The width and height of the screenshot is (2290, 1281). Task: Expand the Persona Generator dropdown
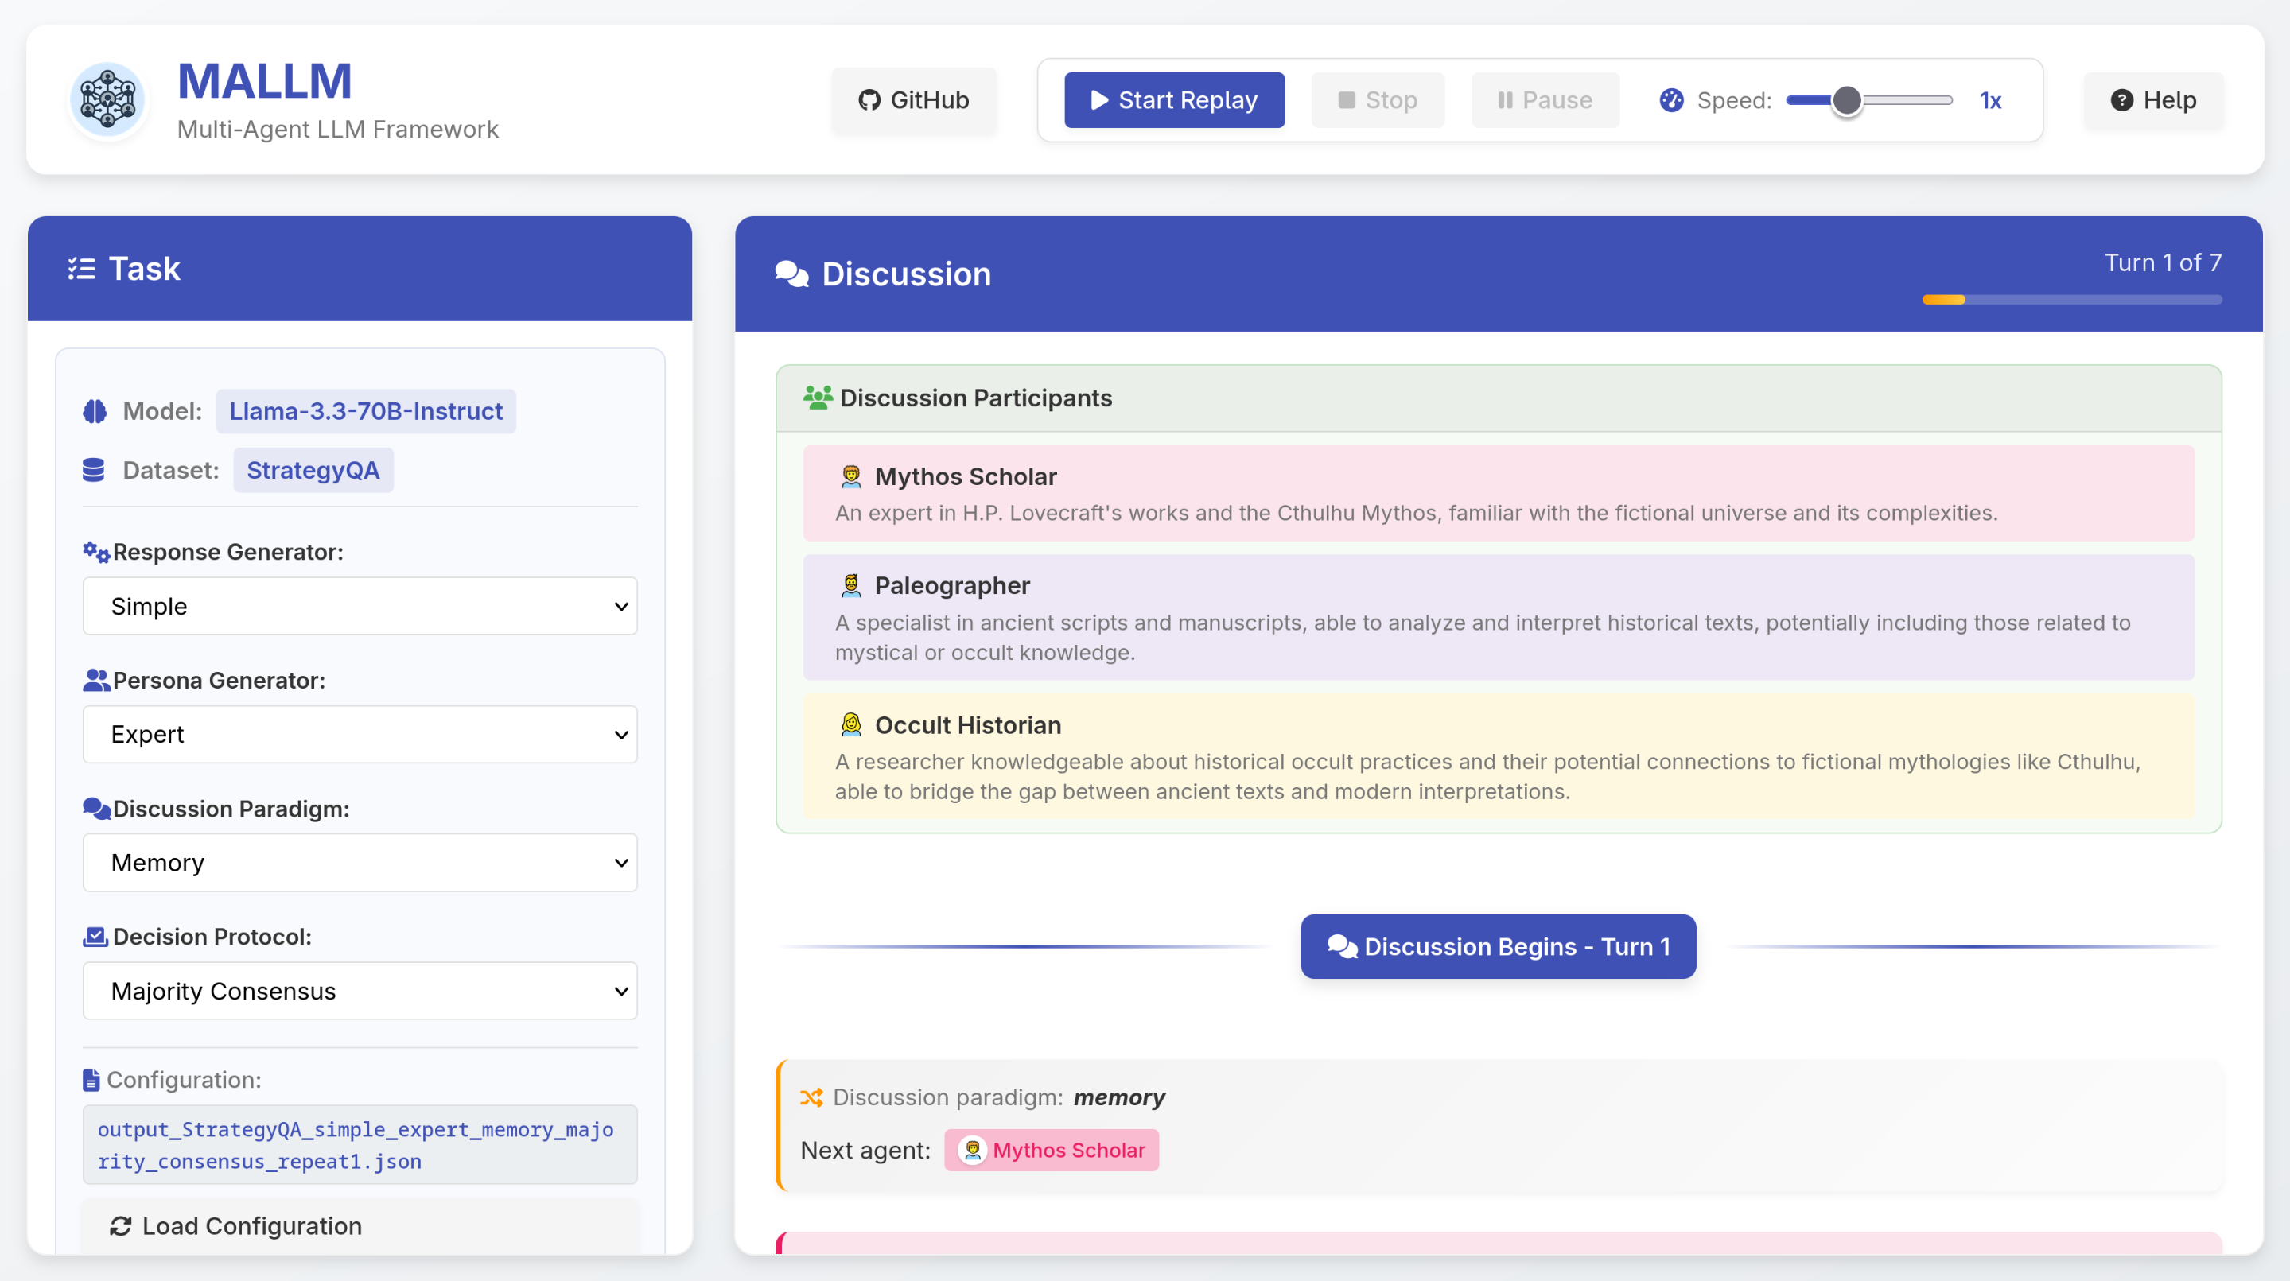coord(360,734)
